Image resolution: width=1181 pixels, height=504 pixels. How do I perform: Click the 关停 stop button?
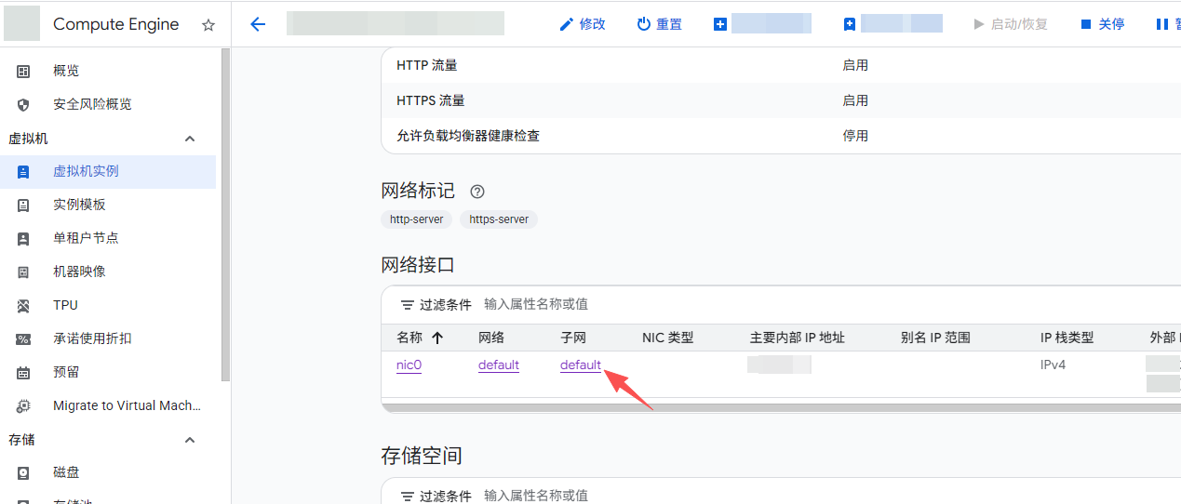pos(1102,24)
